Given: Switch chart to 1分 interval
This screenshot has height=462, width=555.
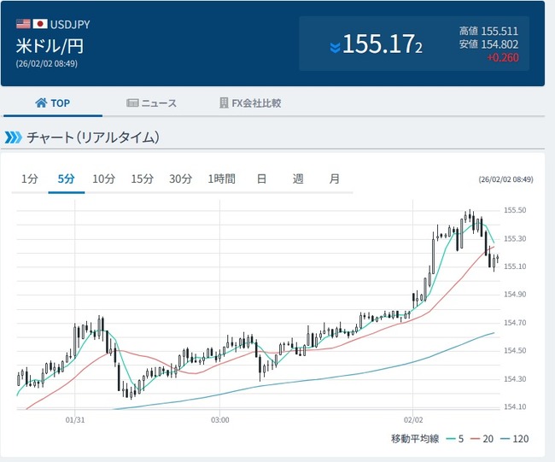Looking at the screenshot, I should coord(30,178).
